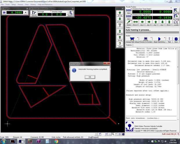Image resolution: width=180 pixels, height=144 pixels.
Task: Click the Move X double-arrow icon
Action: [136, 23]
